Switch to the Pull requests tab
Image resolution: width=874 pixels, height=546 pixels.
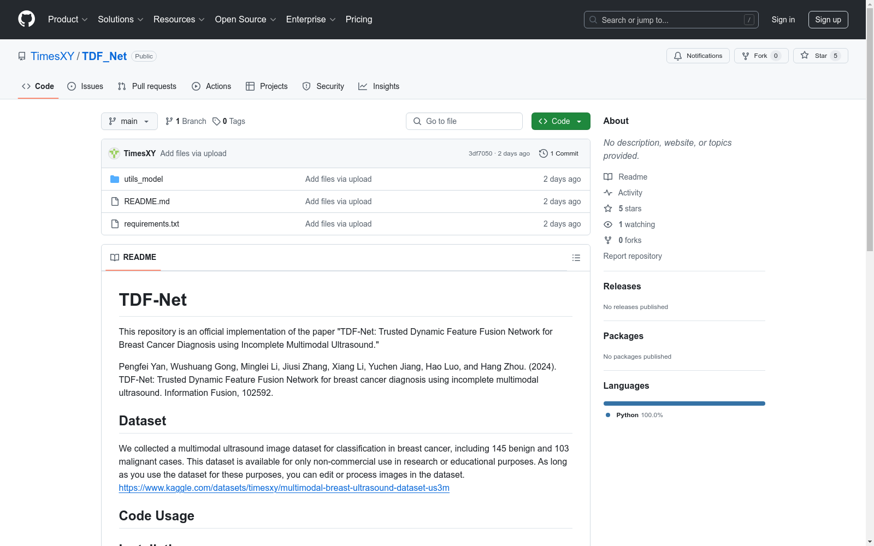tap(147, 86)
